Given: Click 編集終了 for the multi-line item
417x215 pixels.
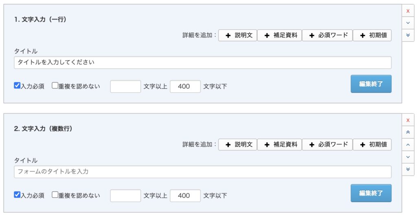Looking at the screenshot, I should [371, 193].
